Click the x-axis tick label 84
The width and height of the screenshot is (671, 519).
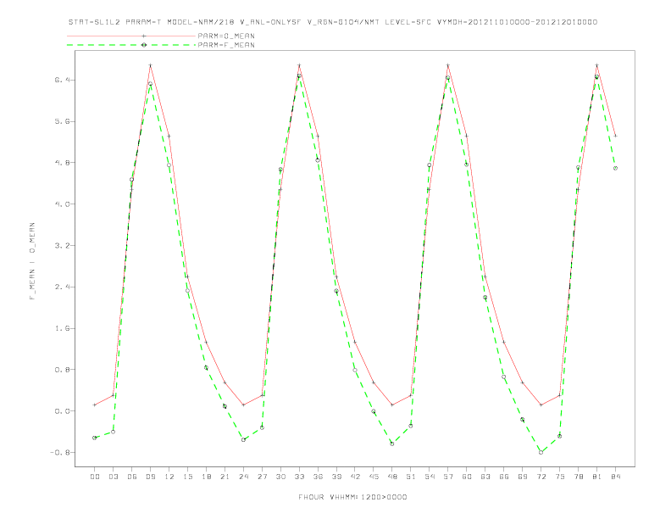tap(615, 477)
